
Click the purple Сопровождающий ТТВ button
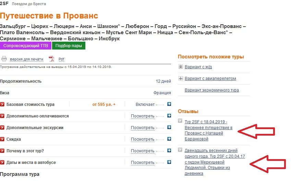pyautogui.click(x=26, y=46)
